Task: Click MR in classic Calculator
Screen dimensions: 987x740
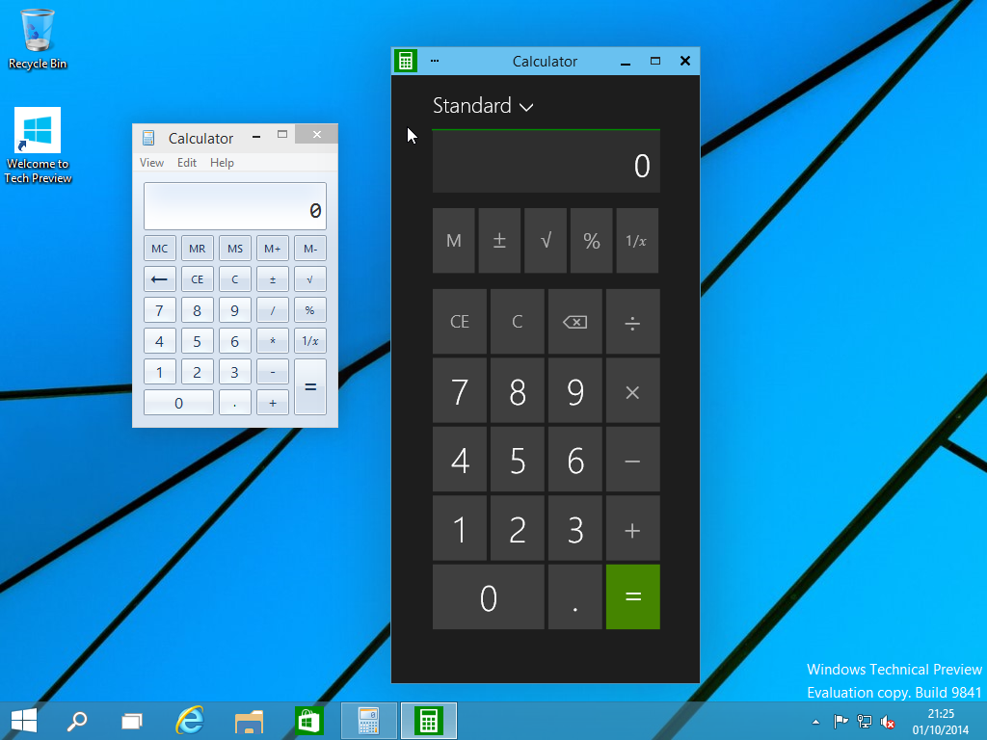Action: 197,249
